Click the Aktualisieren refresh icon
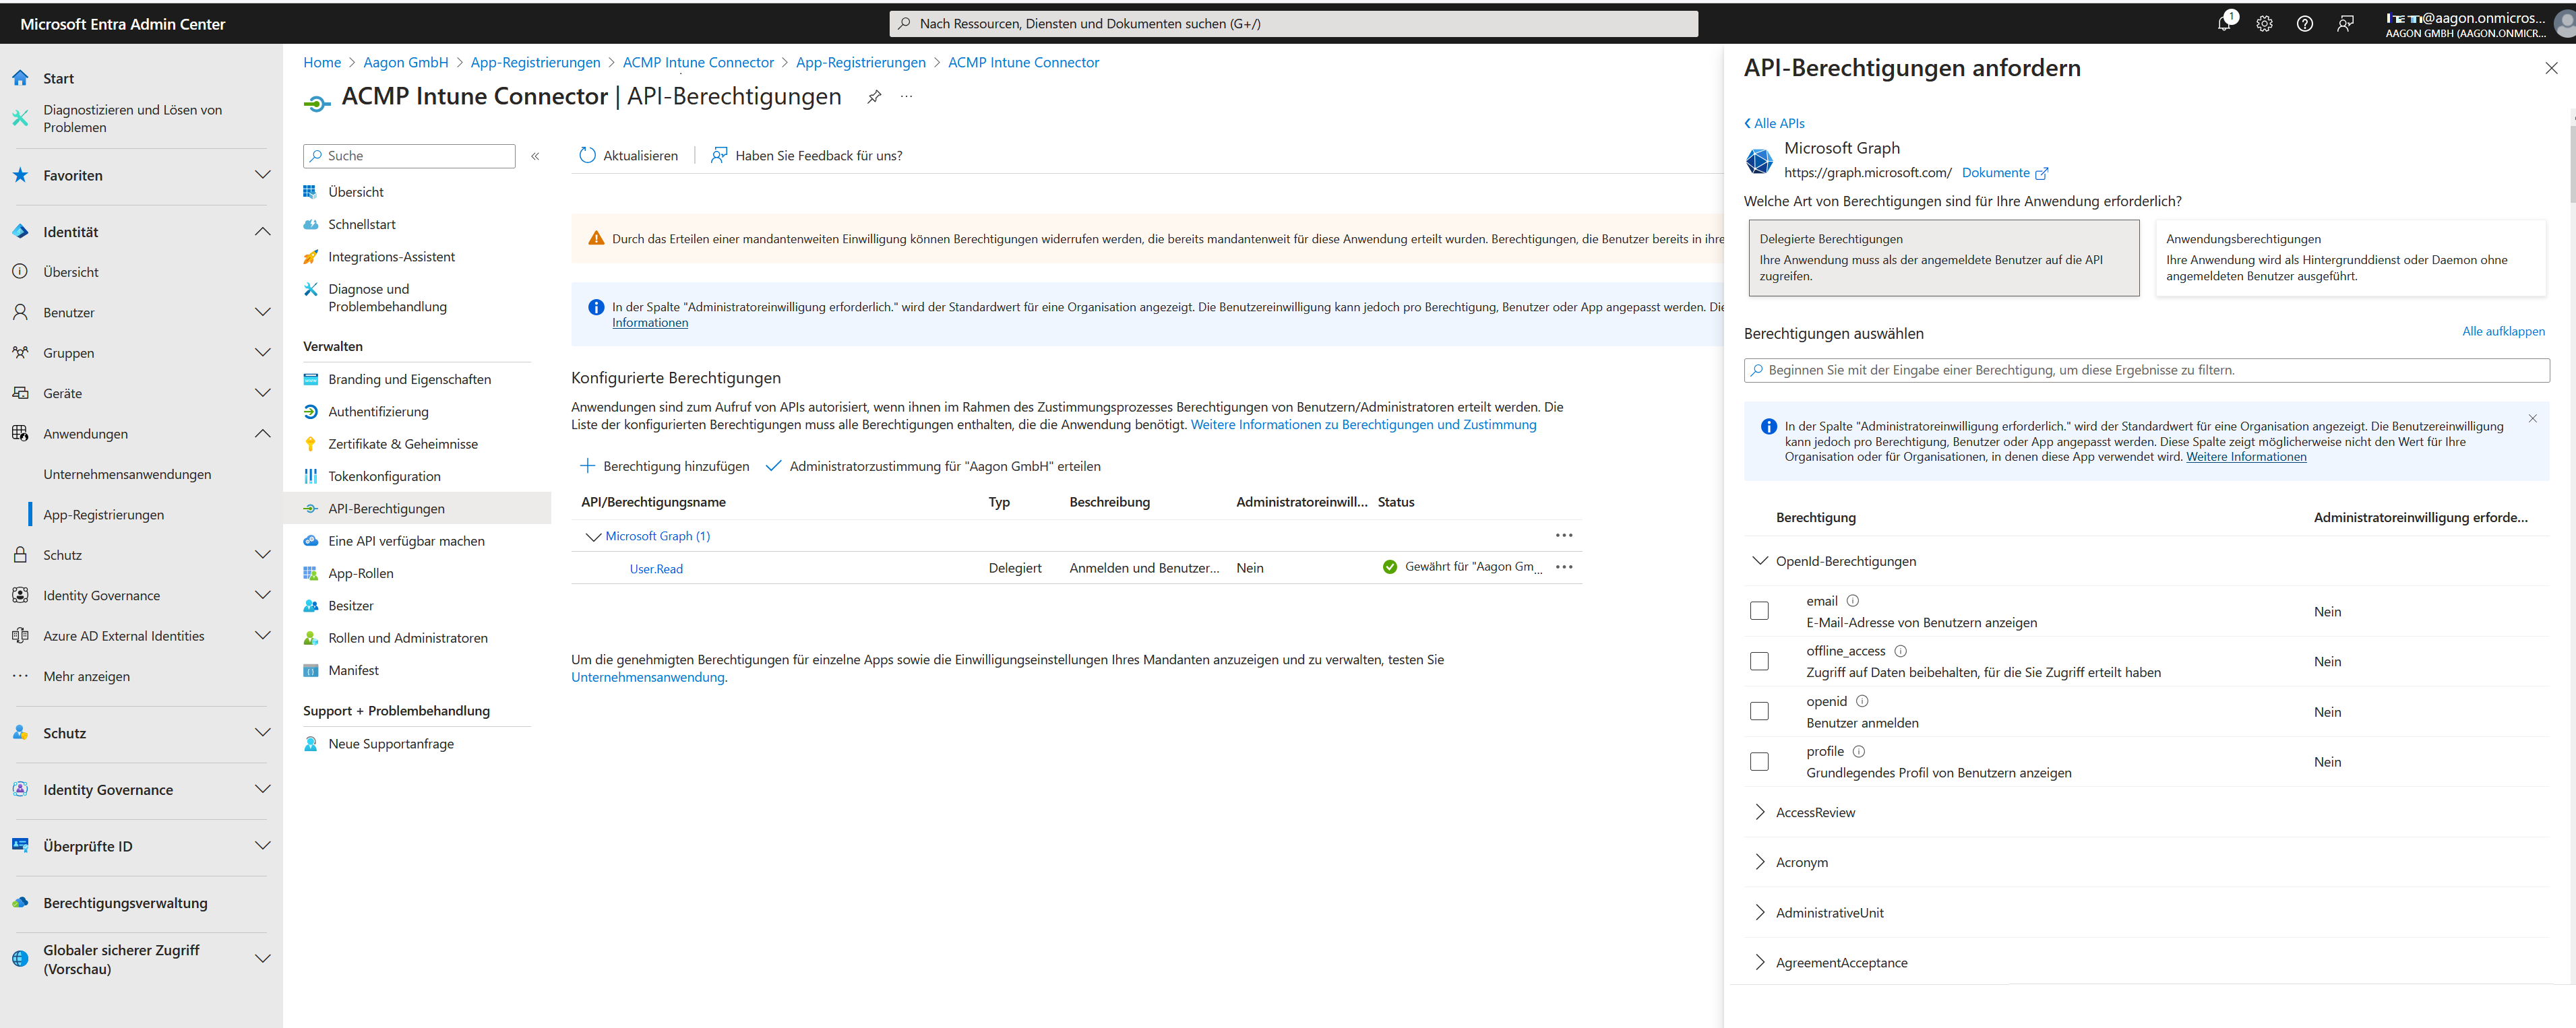Screen dimensions: 2576x1028 pyautogui.click(x=588, y=156)
